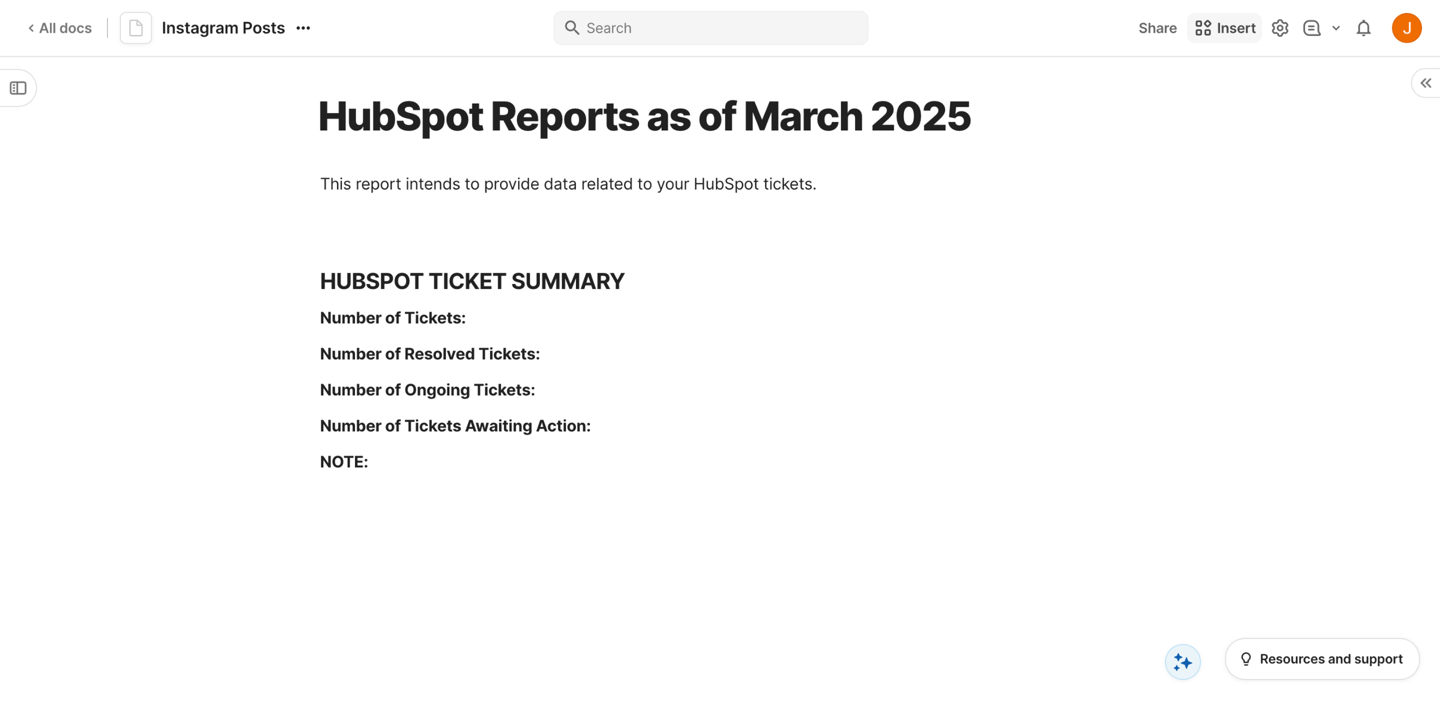Click the Share button
1440x702 pixels.
tap(1157, 28)
